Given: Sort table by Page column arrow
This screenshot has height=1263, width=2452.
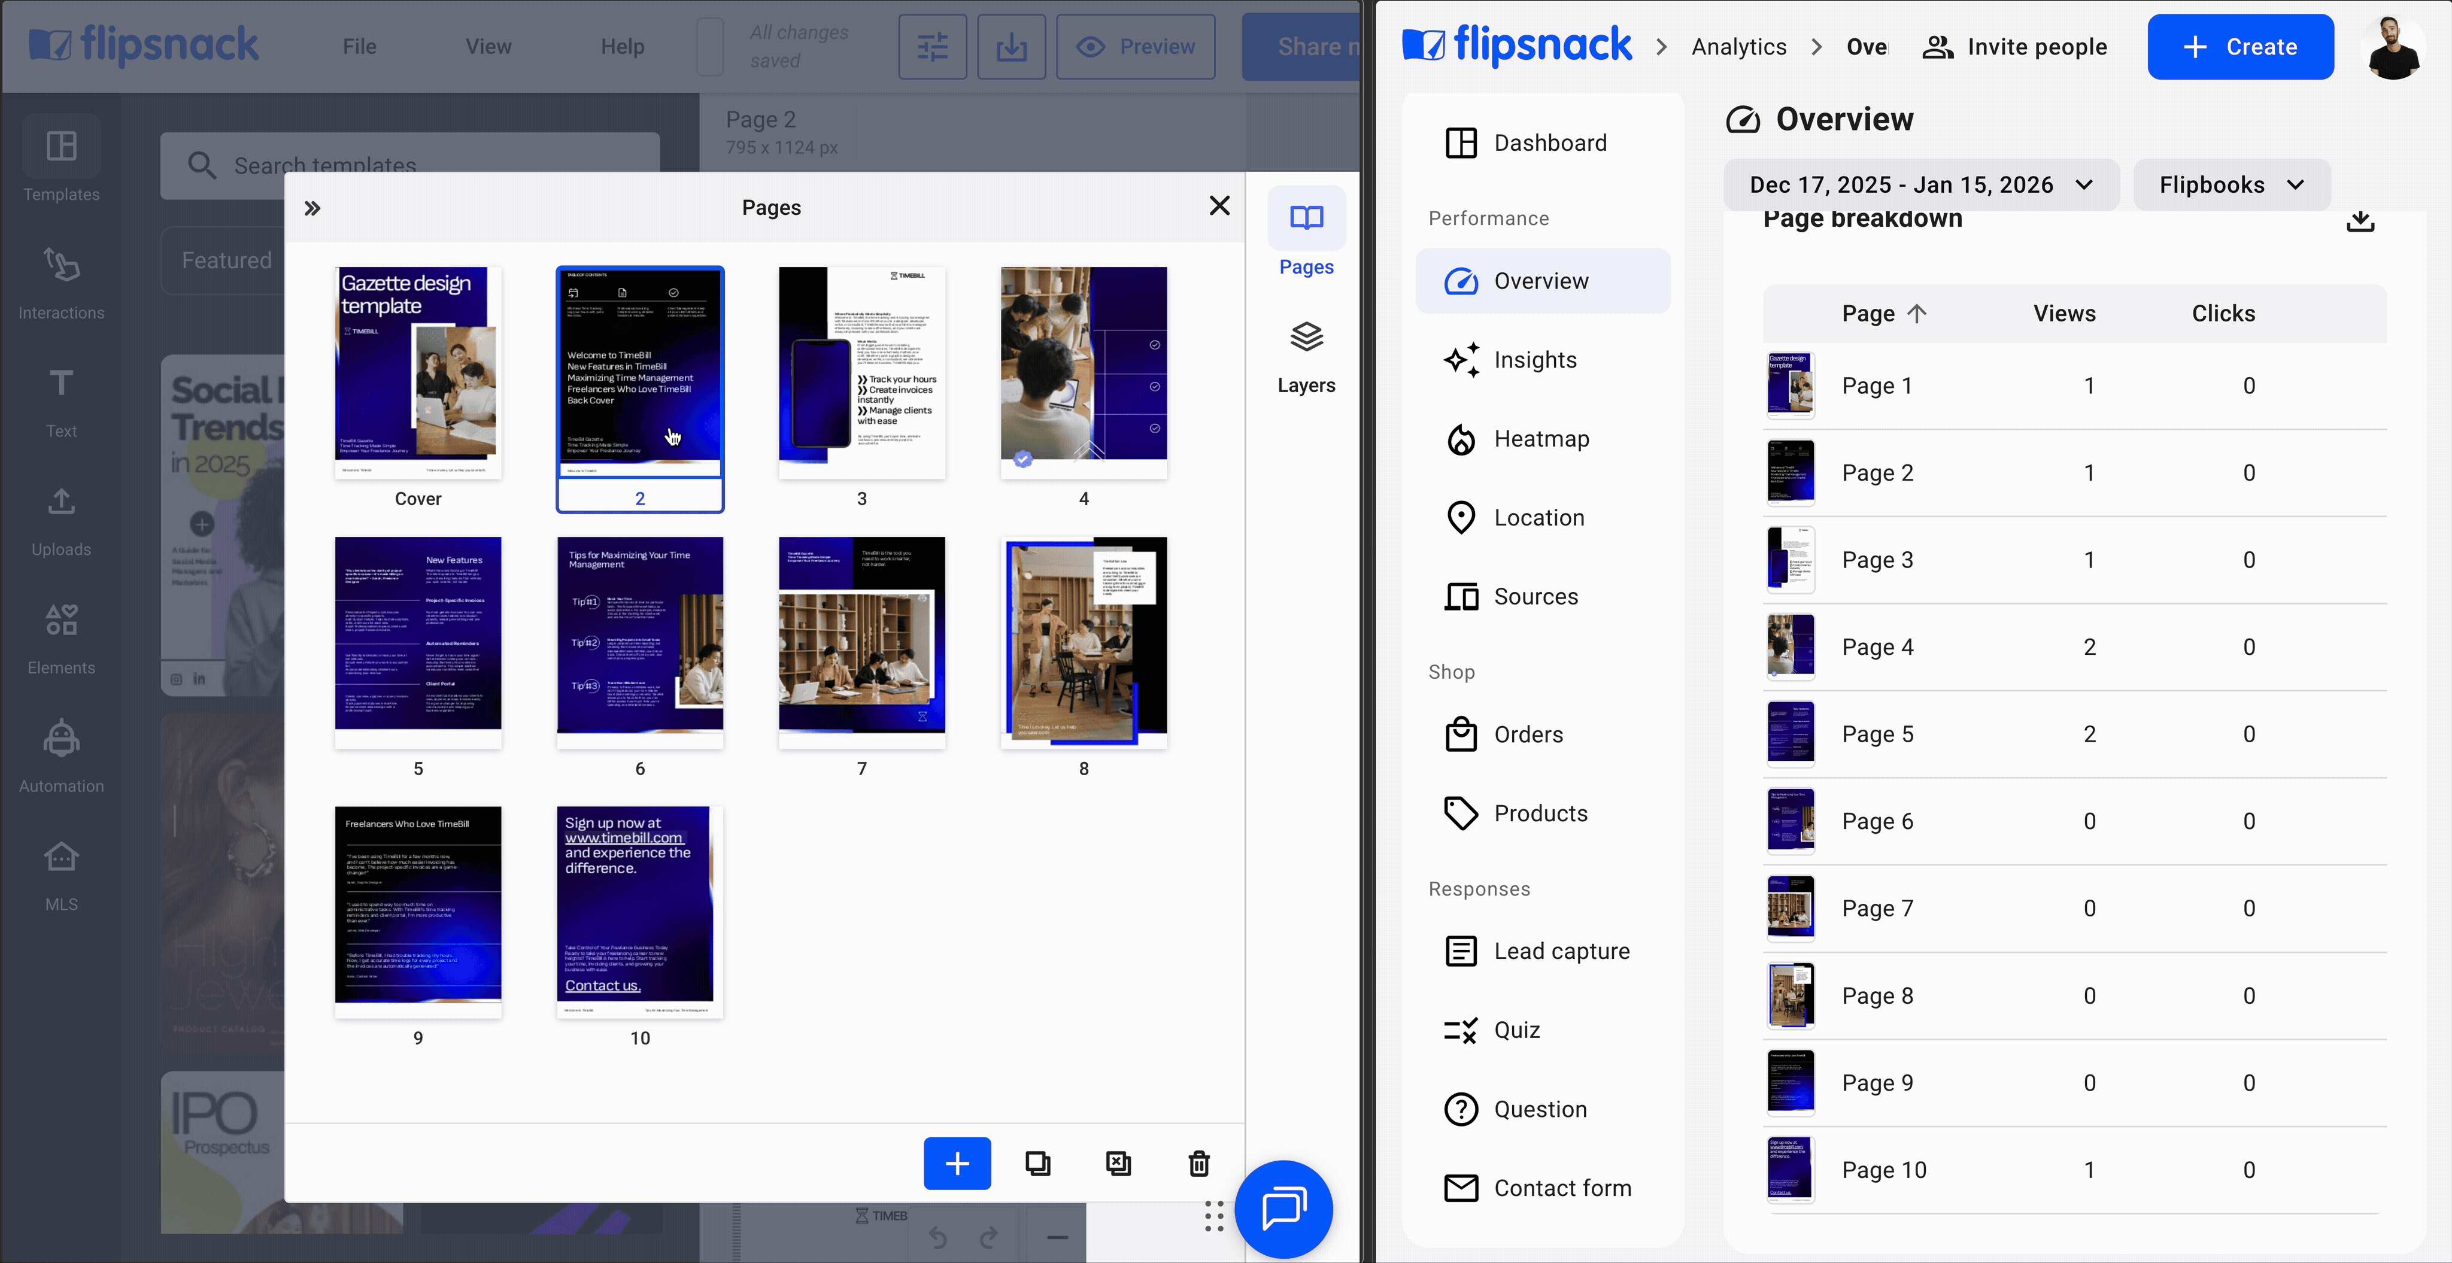Looking at the screenshot, I should 1917,313.
